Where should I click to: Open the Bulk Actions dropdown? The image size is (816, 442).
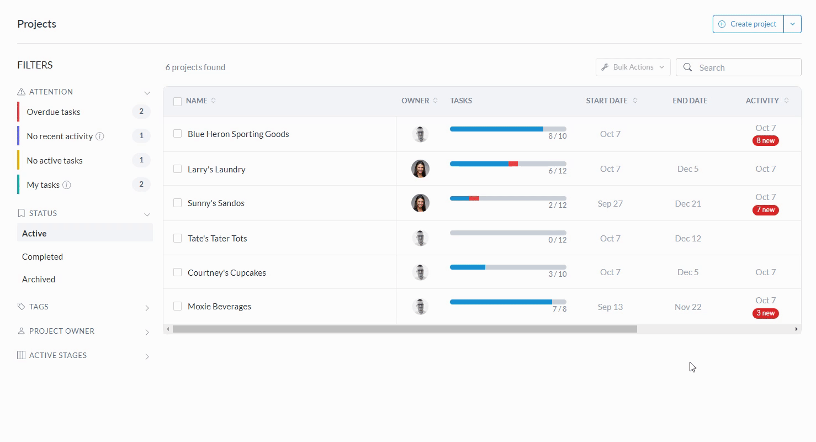click(x=633, y=67)
